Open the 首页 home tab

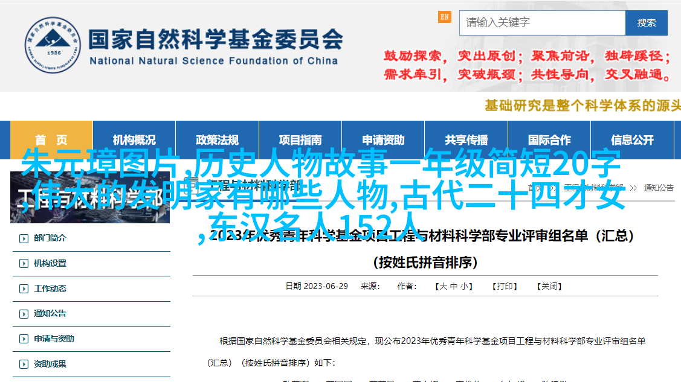(x=51, y=139)
